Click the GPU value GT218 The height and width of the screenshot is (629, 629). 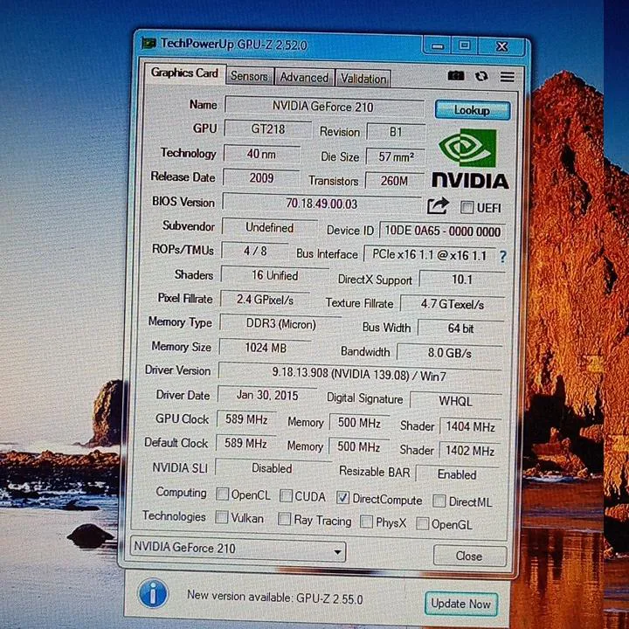pyautogui.click(x=268, y=129)
